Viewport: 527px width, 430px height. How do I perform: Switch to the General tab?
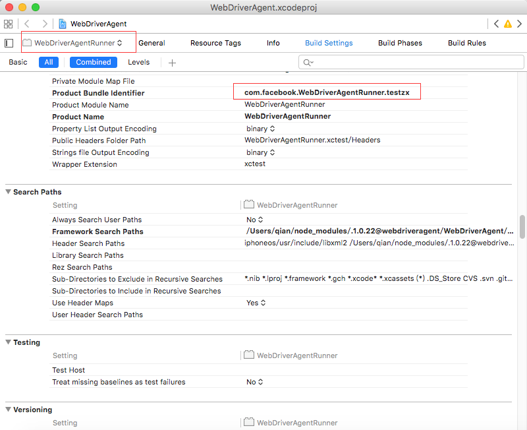[x=152, y=43]
